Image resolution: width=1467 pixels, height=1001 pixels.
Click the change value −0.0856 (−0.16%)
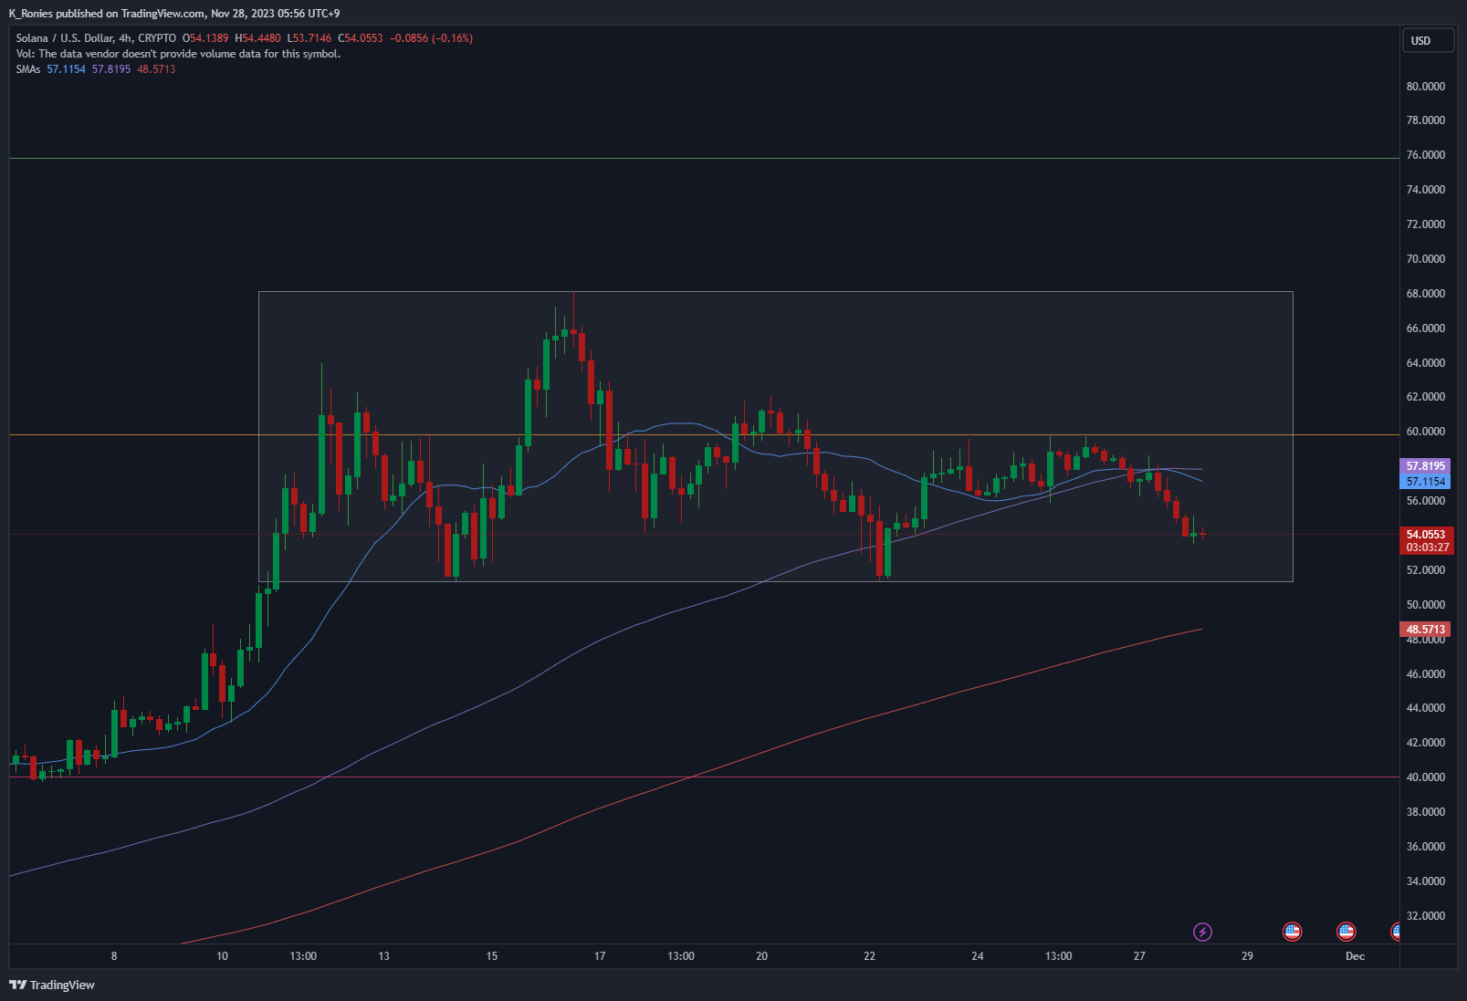coord(431,38)
